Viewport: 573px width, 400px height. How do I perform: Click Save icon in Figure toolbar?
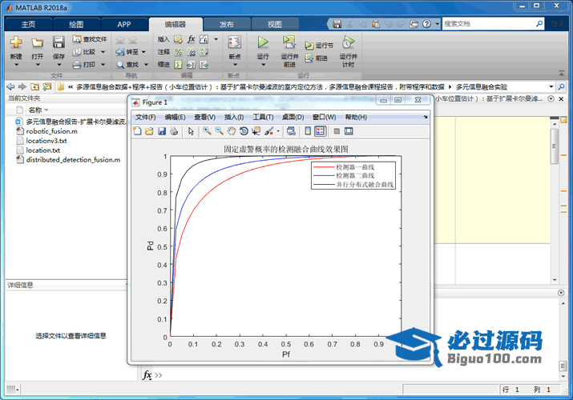(161, 131)
